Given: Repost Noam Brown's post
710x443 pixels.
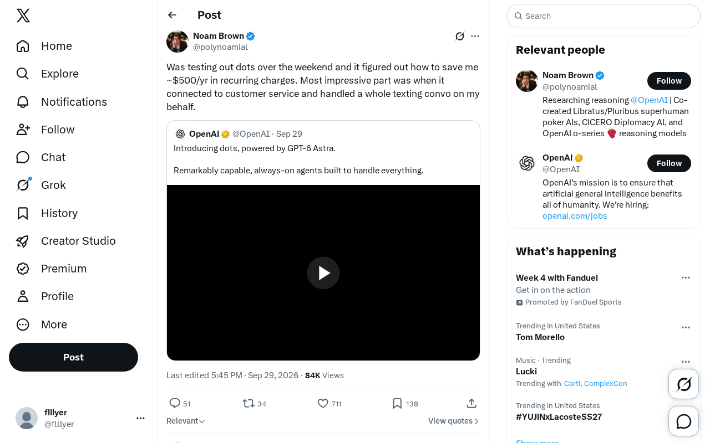Looking at the screenshot, I should (x=248, y=403).
